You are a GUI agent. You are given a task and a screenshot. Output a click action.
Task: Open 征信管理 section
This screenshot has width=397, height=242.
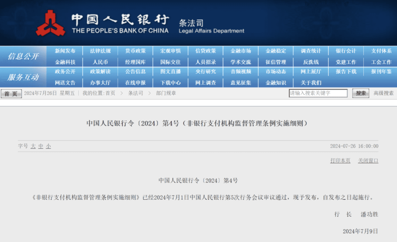click(x=276, y=62)
